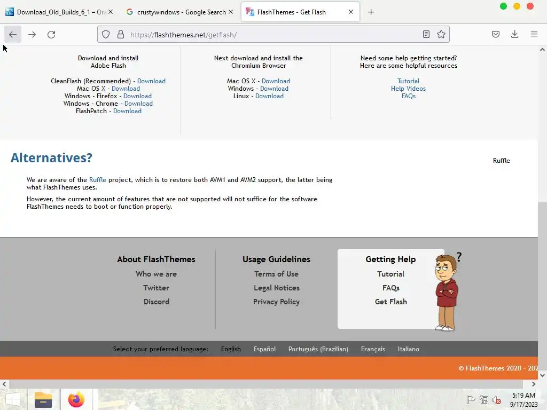Click horizontal scrollbar left arrow

[4, 384]
